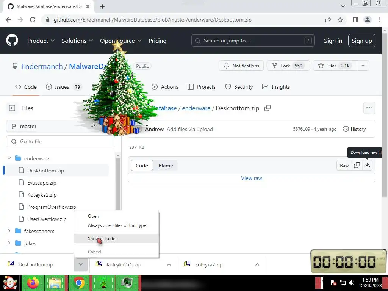Close the MalwareDatabase browser tab
The width and height of the screenshot is (388, 291).
[x=88, y=6]
